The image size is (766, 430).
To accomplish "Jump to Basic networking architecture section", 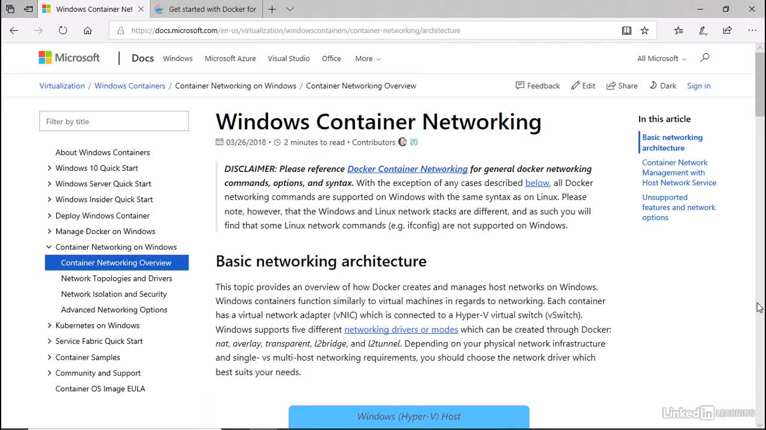I will pos(672,143).
